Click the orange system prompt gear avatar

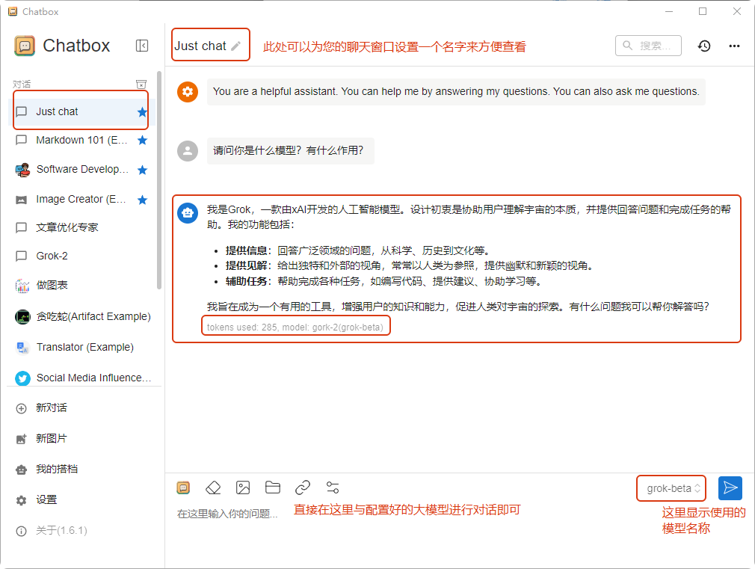coord(188,91)
